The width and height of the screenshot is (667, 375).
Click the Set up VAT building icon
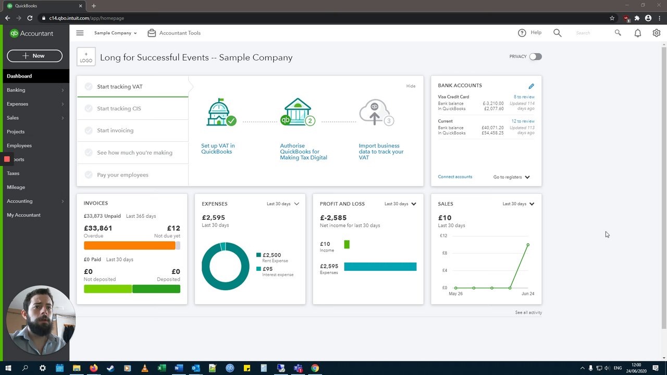pos(221,113)
